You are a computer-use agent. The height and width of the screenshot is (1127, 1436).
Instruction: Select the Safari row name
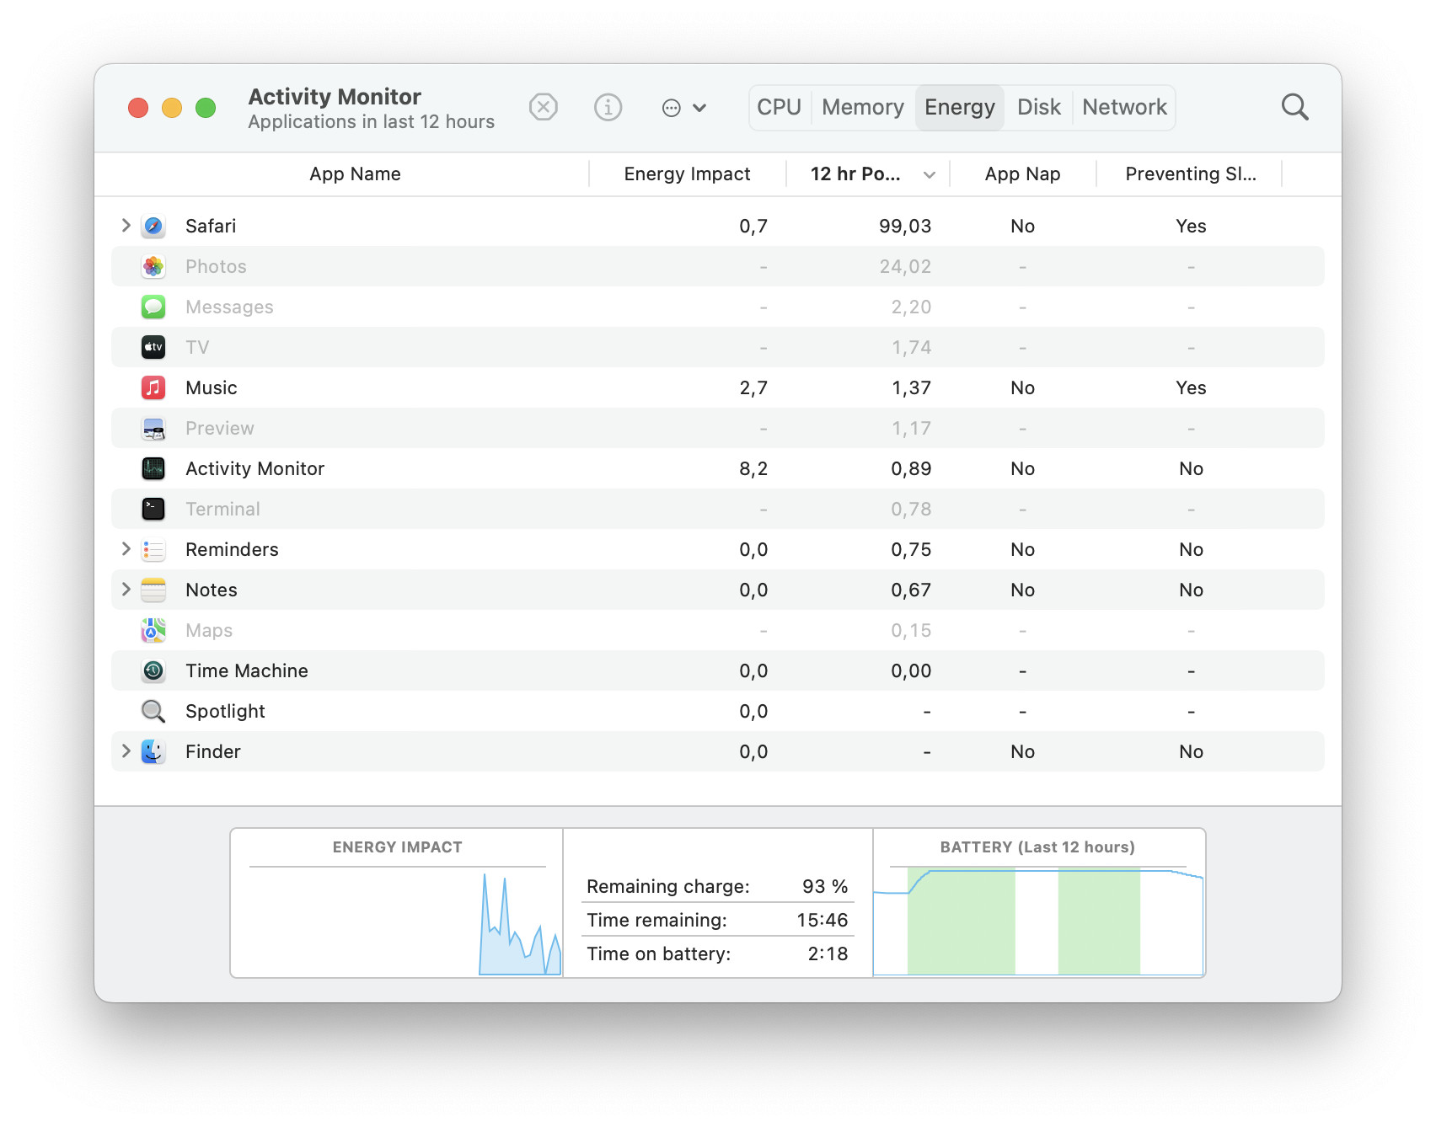[x=211, y=226]
